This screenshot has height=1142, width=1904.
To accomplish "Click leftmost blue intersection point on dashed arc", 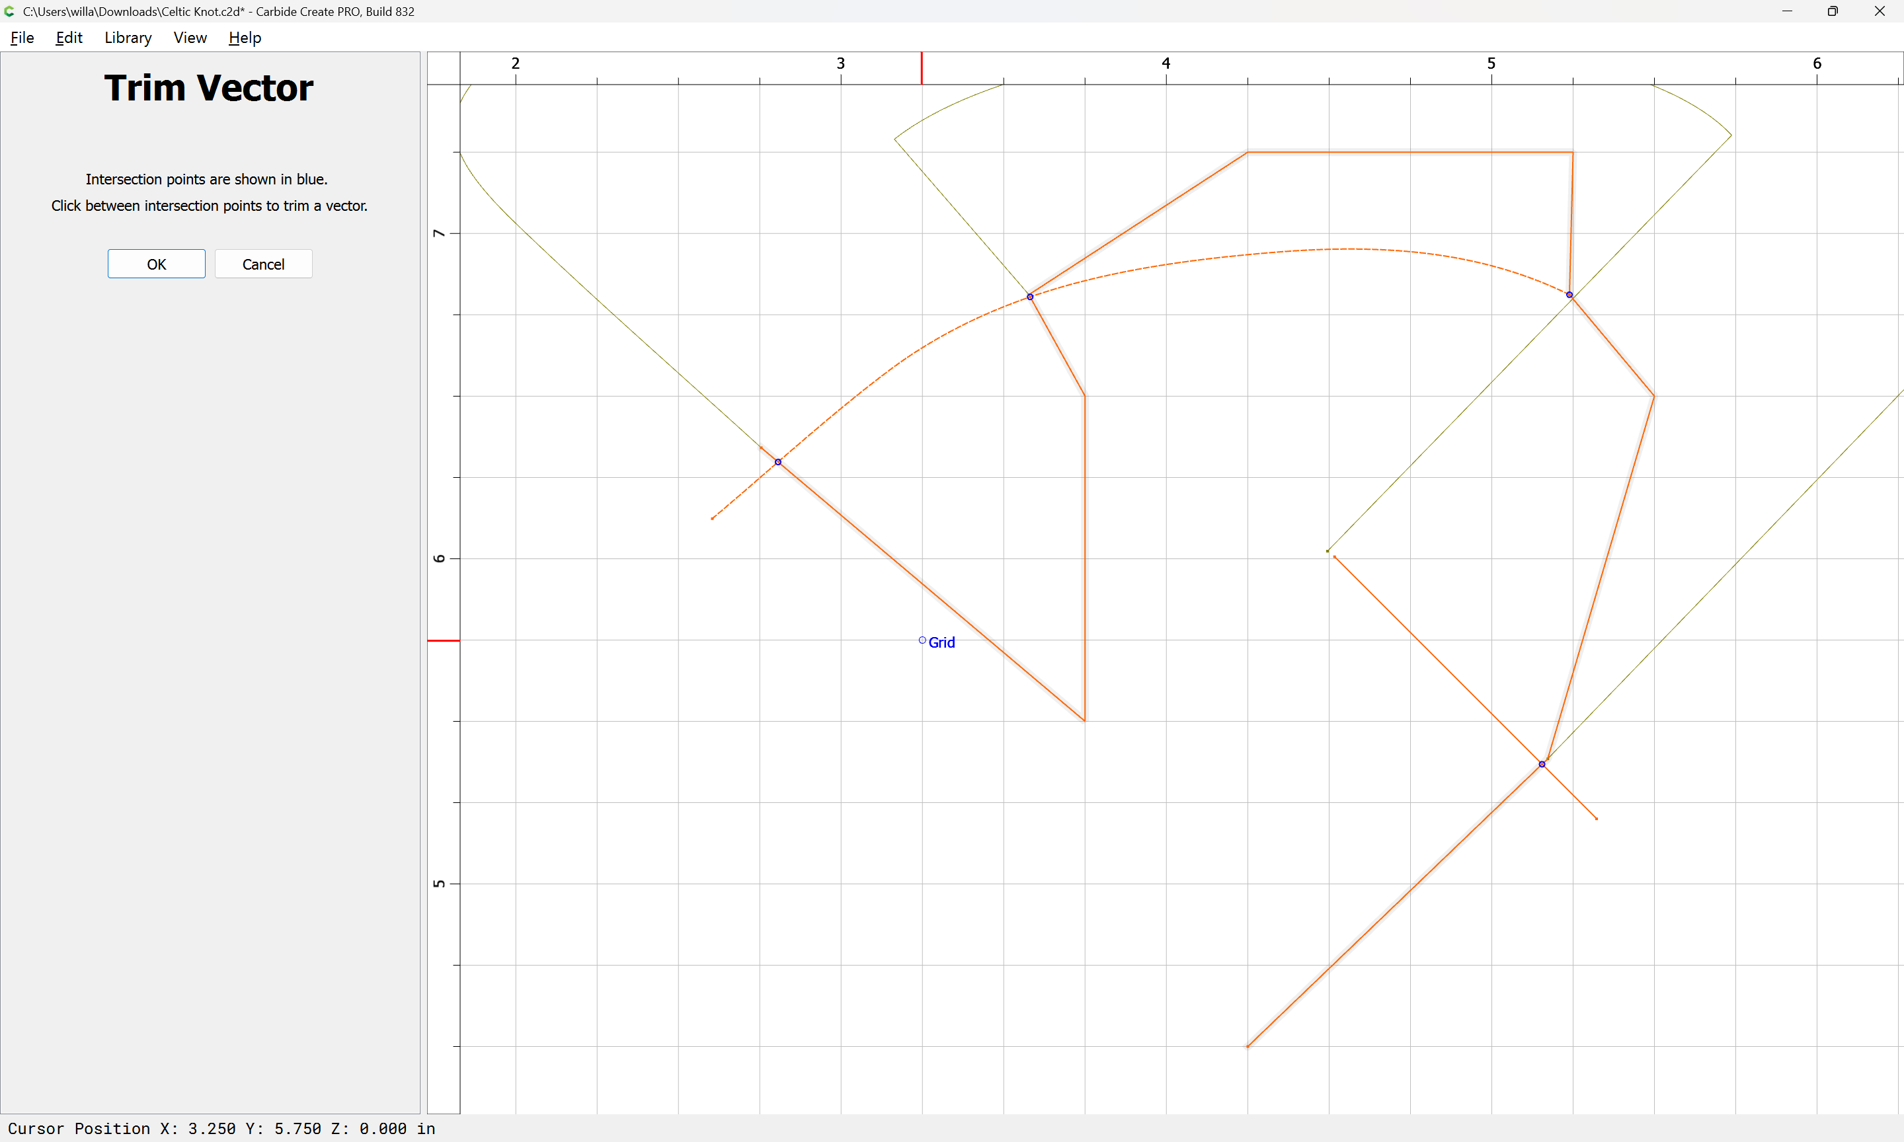I will point(778,462).
